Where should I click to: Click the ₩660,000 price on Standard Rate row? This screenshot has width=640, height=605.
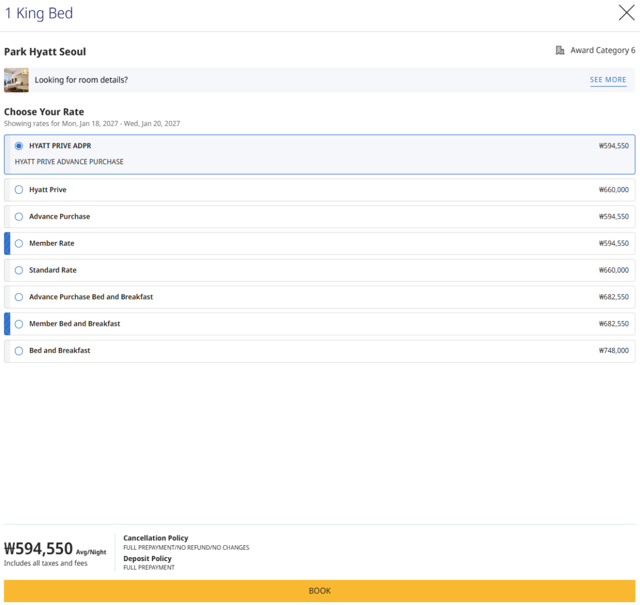[613, 270]
